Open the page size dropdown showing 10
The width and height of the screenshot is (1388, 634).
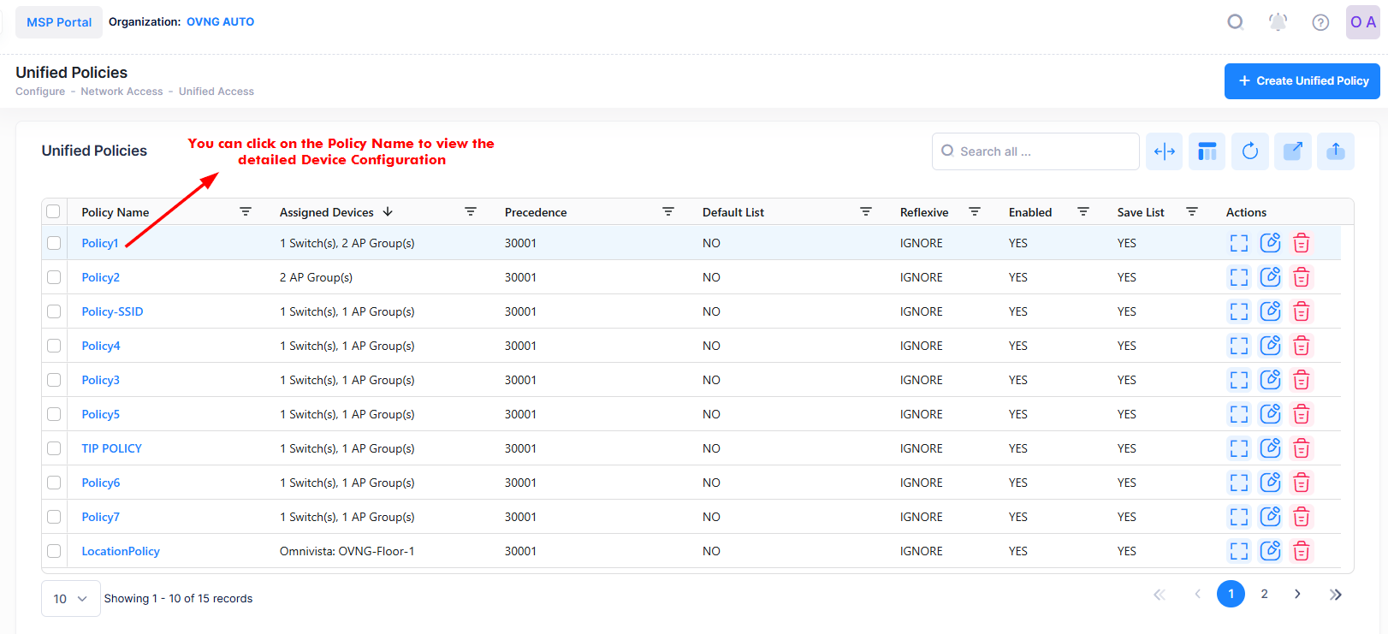click(70, 599)
